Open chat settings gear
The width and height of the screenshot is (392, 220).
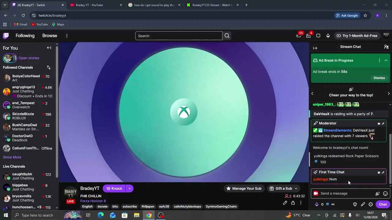coord(371,204)
